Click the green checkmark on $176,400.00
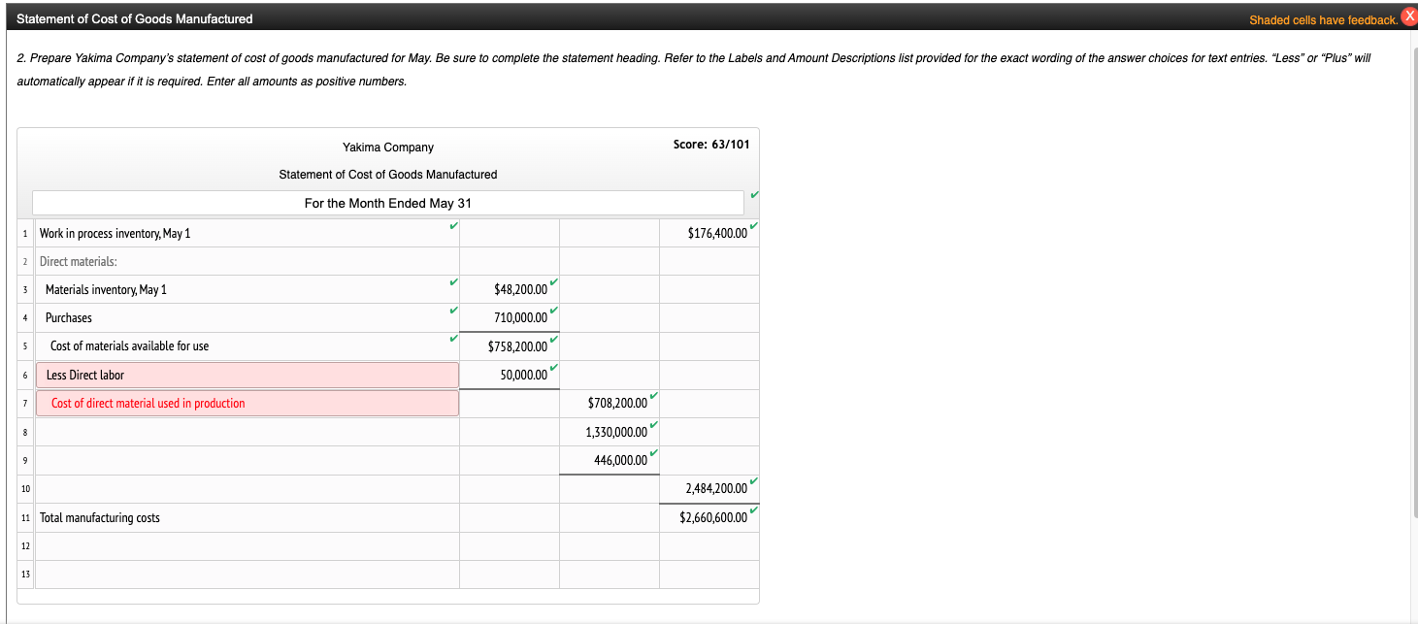Image resolution: width=1418 pixels, height=624 pixels. 753,225
